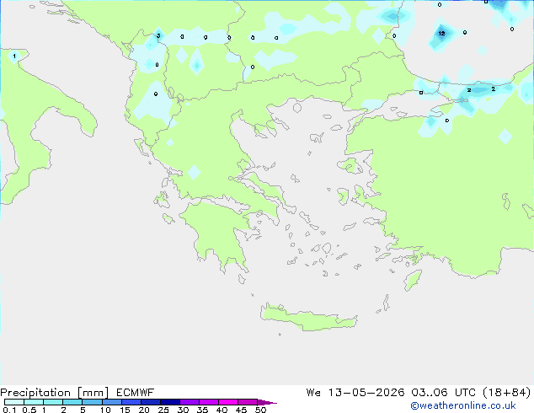Image resolution: width=534 pixels, height=413 pixels.
Task: Open the weatheronline.co.uk credit link
Action: [x=463, y=405]
